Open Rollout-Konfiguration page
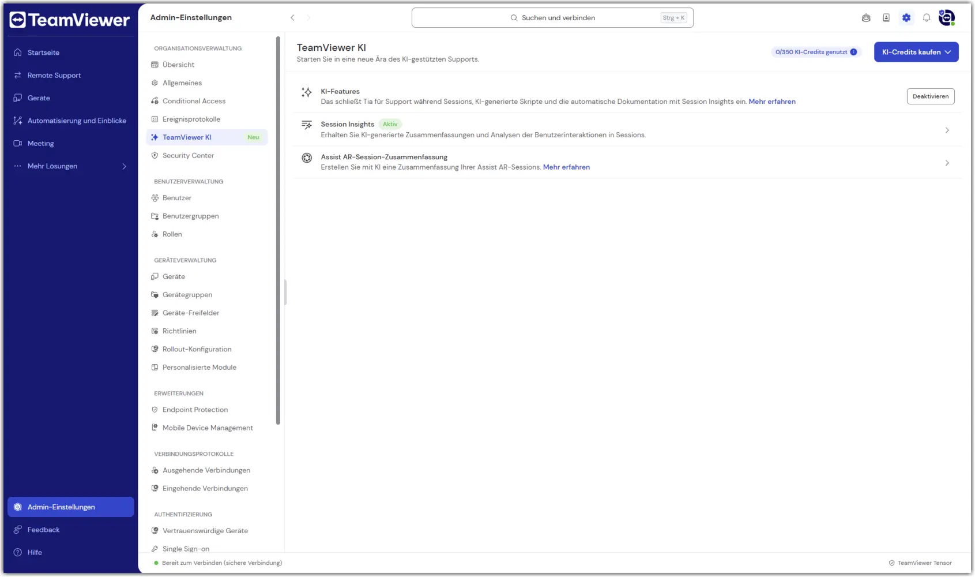975x577 pixels. 207,349
